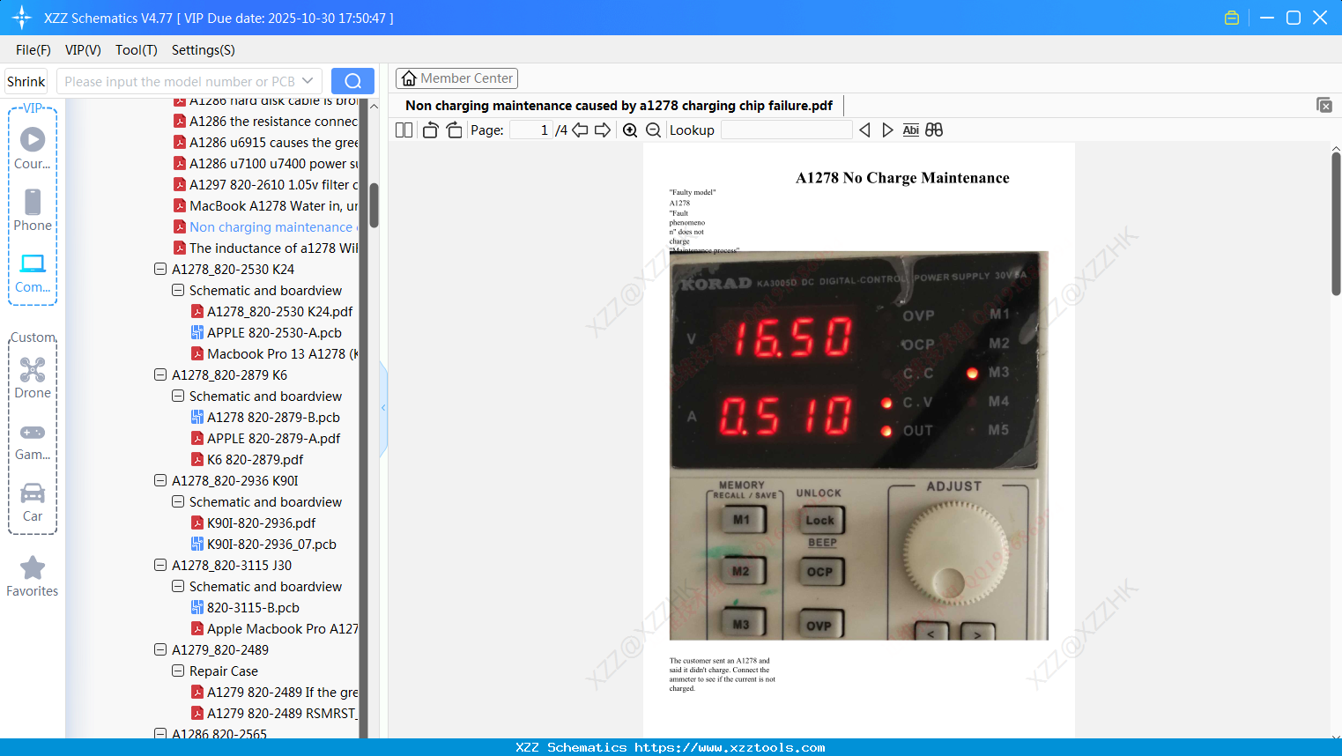Open the model number dropdown
Viewport: 1342px width, 756px height.
[308, 81]
